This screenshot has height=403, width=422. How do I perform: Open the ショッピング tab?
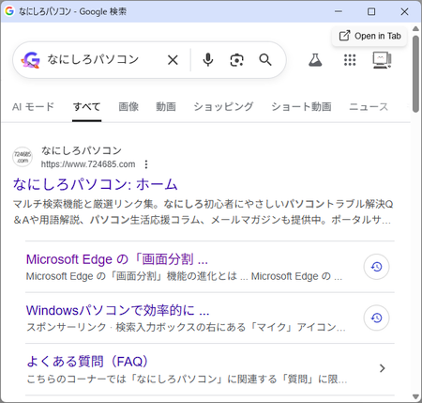pyautogui.click(x=223, y=107)
